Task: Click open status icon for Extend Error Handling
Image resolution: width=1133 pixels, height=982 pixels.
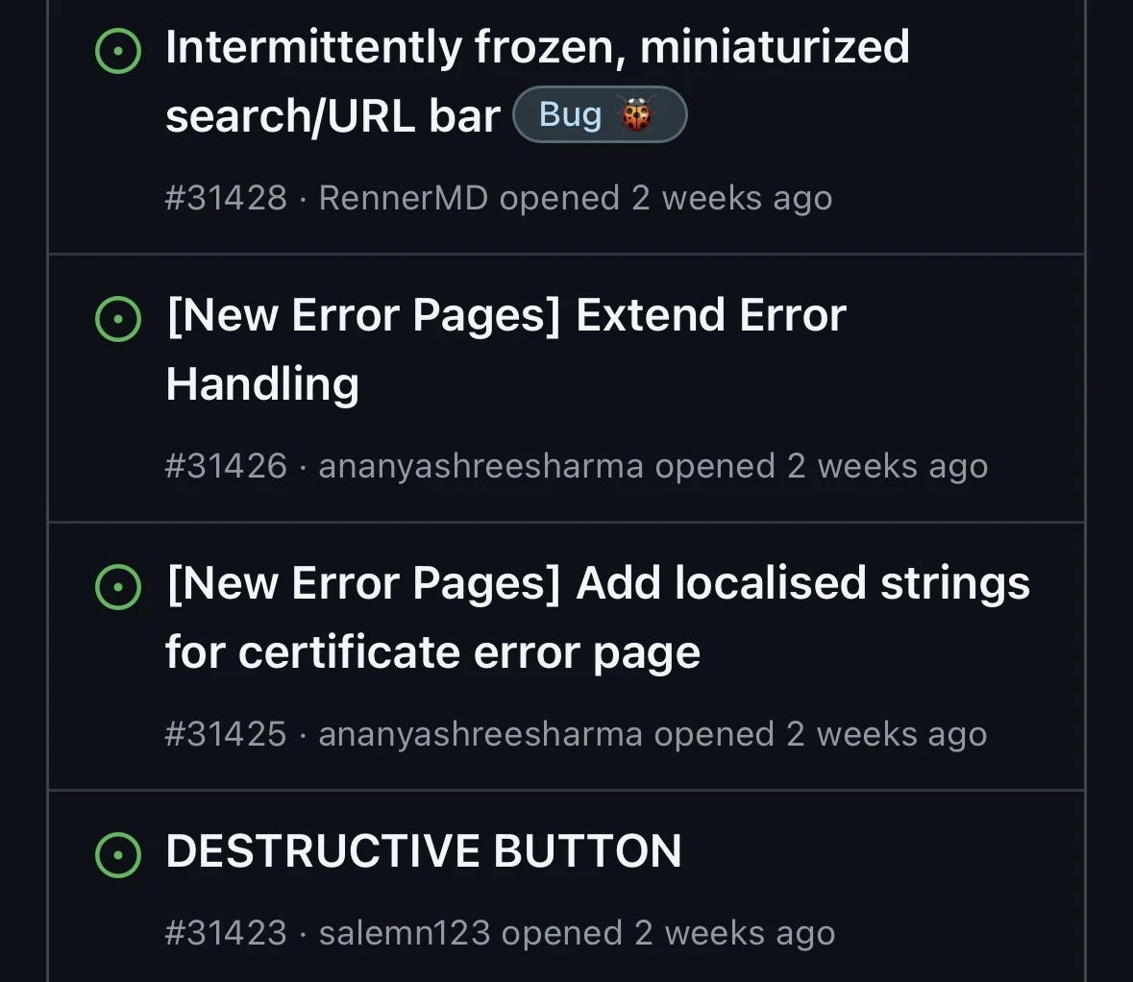Action: click(x=118, y=319)
